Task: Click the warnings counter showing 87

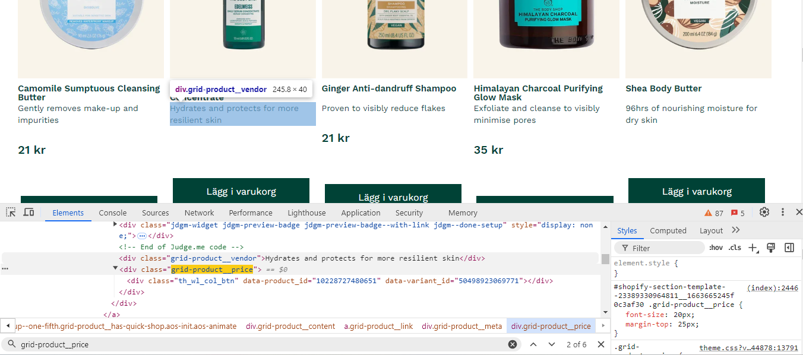Action: point(714,213)
